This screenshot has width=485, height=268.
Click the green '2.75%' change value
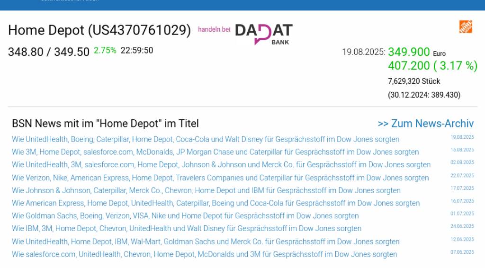point(105,50)
